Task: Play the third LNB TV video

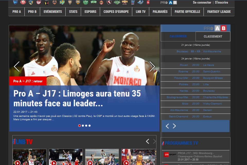Action: (90, 163)
